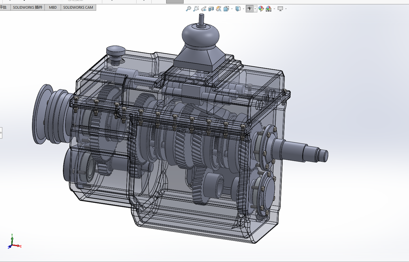
Task: Click the left panel expand handle
Action: coord(1,133)
